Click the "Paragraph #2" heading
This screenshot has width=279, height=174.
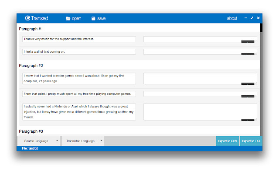[x=31, y=66]
